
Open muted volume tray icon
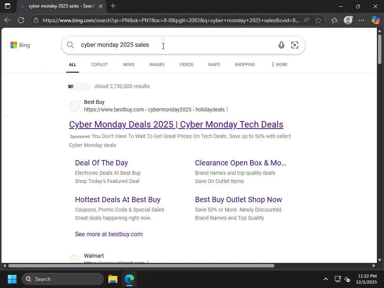coord(347,279)
